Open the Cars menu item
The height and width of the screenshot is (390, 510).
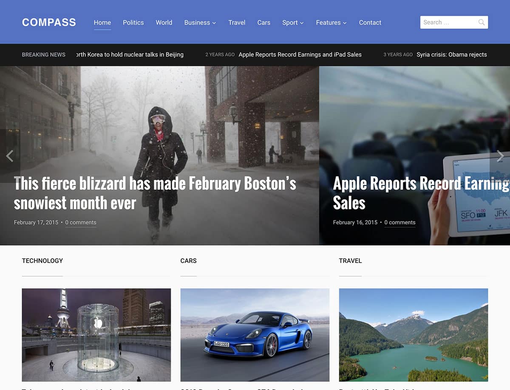pos(264,23)
